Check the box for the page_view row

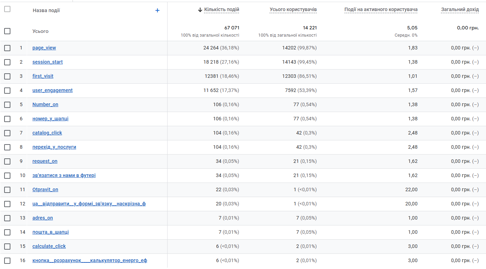(7, 48)
